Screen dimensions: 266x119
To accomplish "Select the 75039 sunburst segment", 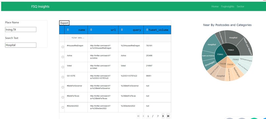I will pyautogui.click(x=230, y=65).
